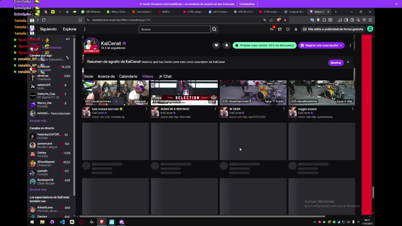Image resolution: width=402 pixels, height=226 pixels.
Task: Open clip options for 'tota looked worried'
Action: (146, 109)
